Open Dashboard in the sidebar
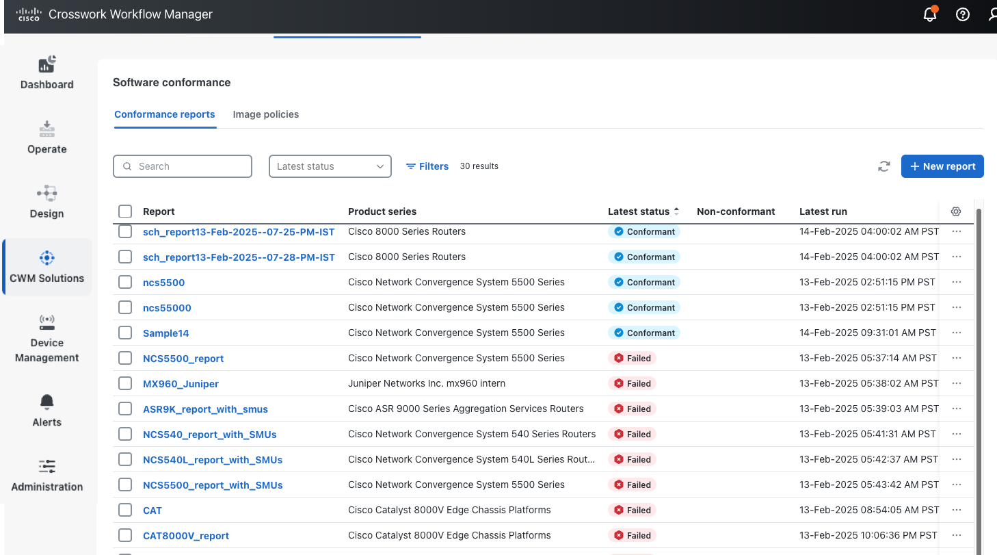Image resolution: width=997 pixels, height=555 pixels. click(46, 73)
